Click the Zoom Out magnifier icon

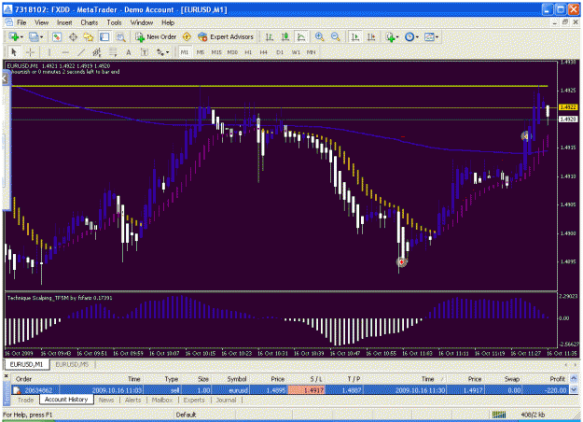[x=335, y=36]
